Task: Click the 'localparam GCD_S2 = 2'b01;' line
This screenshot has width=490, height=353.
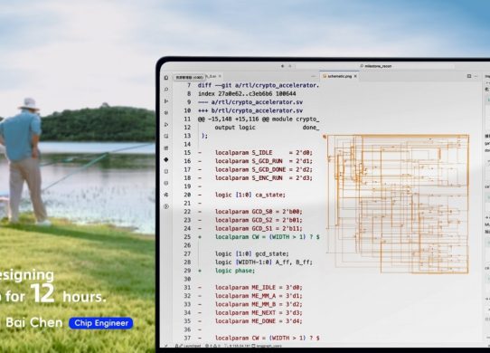Action: (259, 220)
